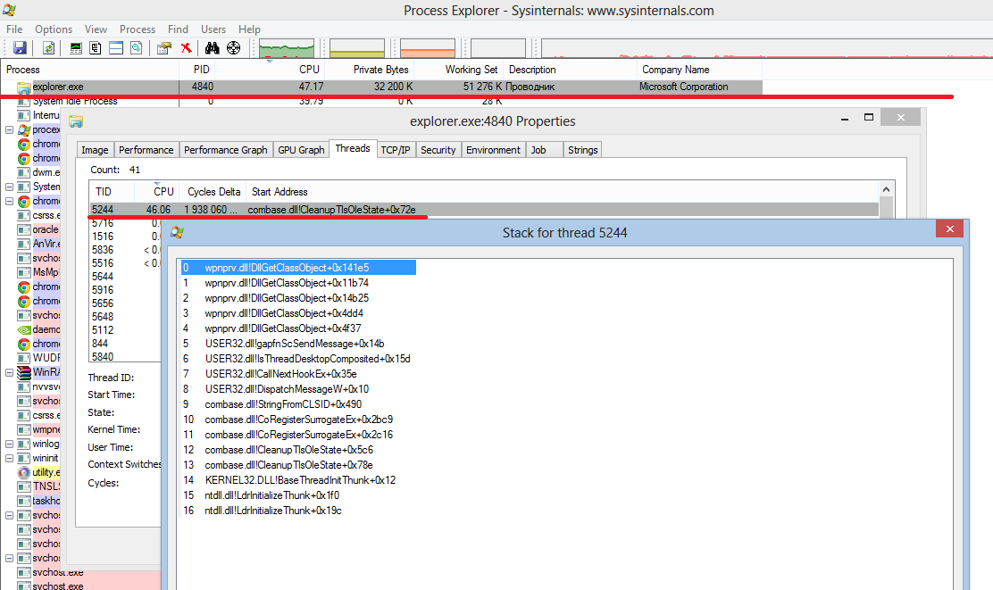
Task: Click the orange physical memory mini graph
Action: pos(428,48)
